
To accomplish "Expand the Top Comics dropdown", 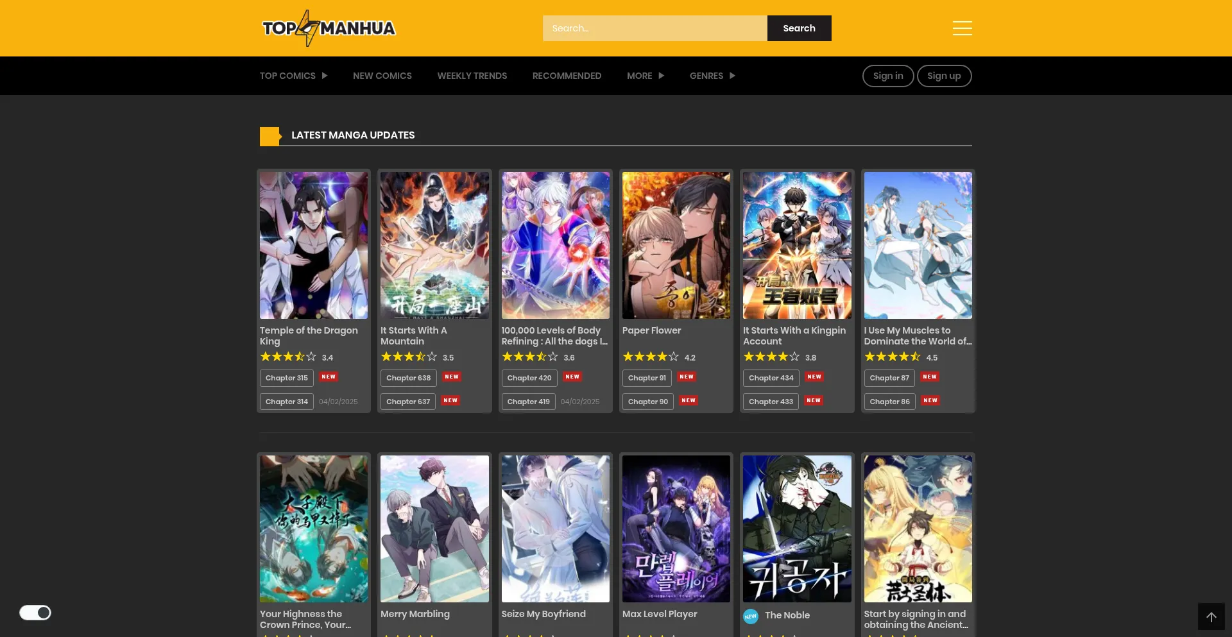I will click(293, 76).
